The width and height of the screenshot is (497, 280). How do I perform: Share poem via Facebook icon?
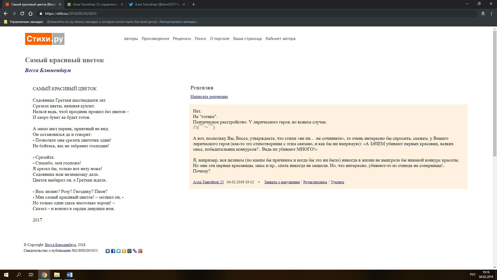point(113,251)
